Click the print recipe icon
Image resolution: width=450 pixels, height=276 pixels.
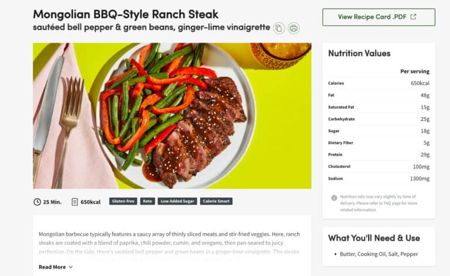(x=294, y=28)
